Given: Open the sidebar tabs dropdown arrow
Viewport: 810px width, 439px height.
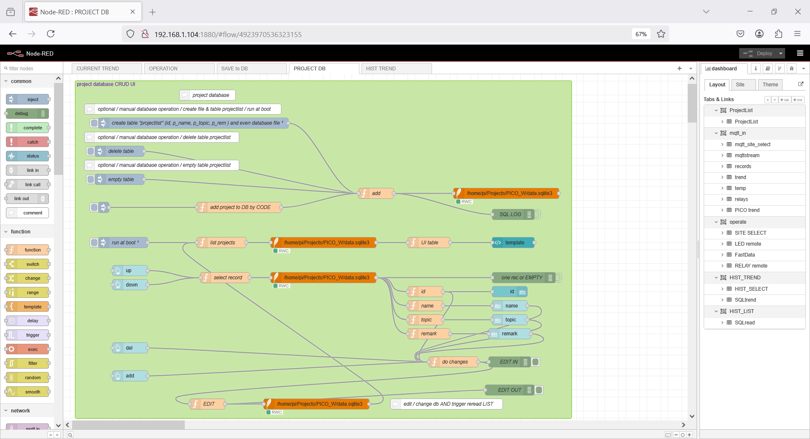Looking at the screenshot, I should coord(803,68).
